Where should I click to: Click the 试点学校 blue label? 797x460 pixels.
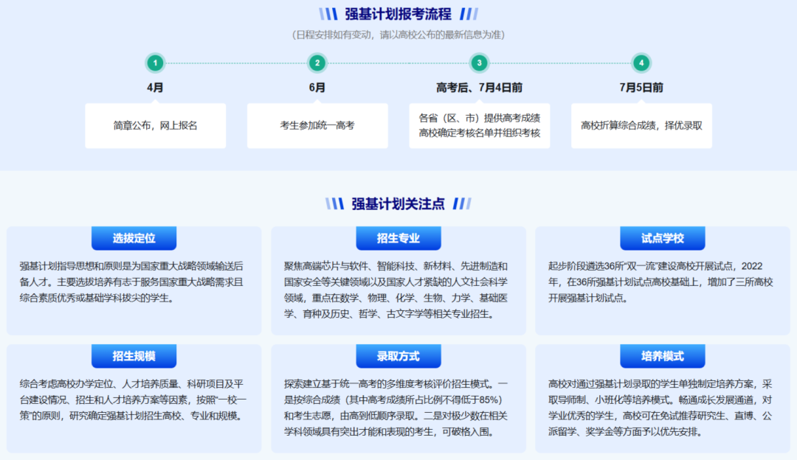click(662, 238)
